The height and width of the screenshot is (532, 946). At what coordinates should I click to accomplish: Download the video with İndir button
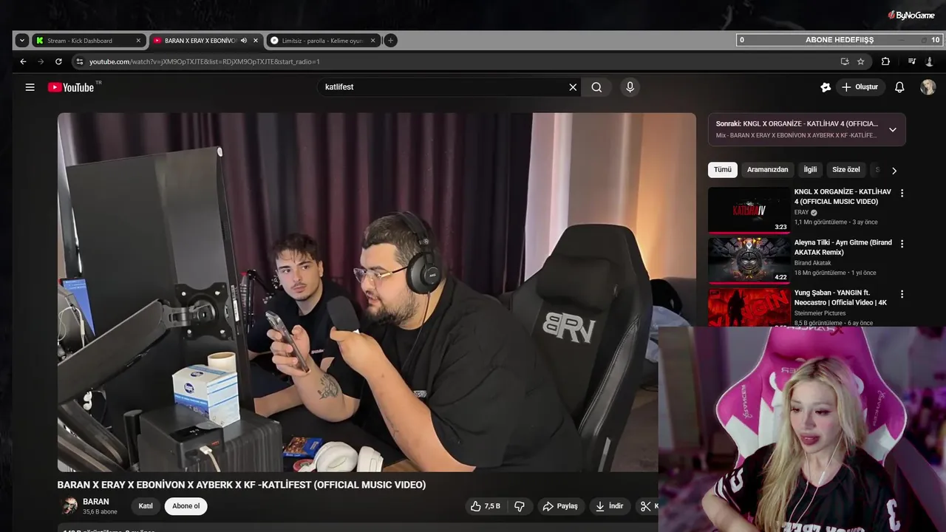610,506
